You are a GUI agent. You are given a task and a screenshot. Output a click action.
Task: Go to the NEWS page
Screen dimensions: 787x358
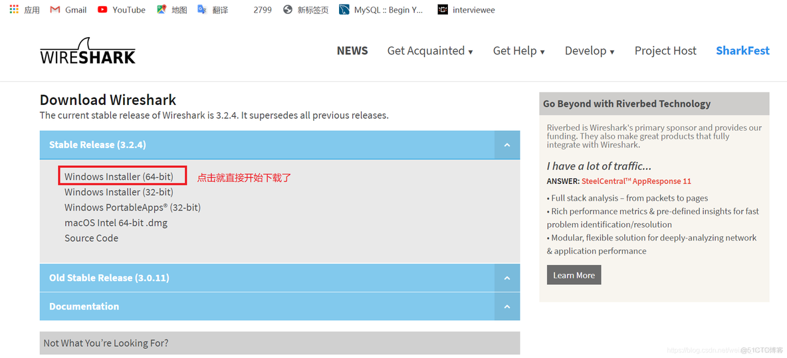(x=352, y=50)
